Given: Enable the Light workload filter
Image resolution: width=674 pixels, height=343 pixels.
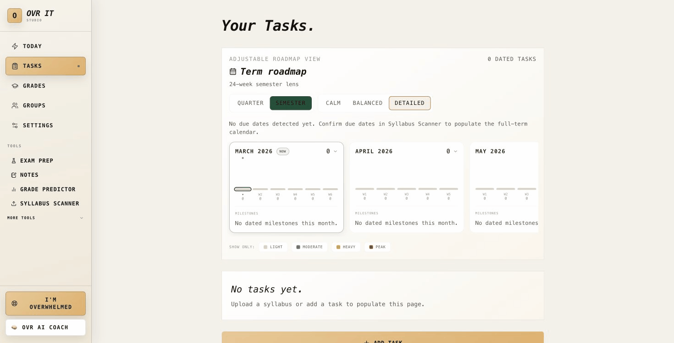Looking at the screenshot, I should click(273, 247).
